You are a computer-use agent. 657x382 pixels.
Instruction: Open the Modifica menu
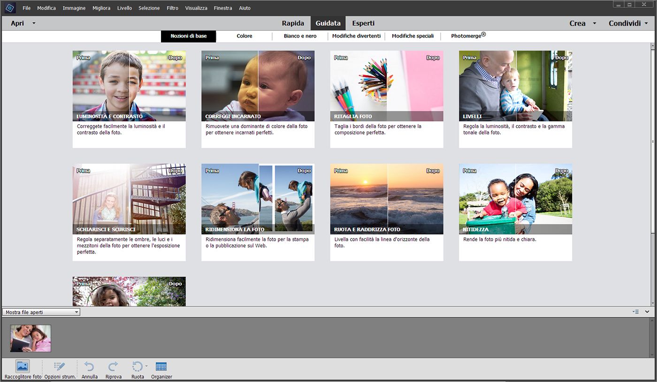click(46, 8)
